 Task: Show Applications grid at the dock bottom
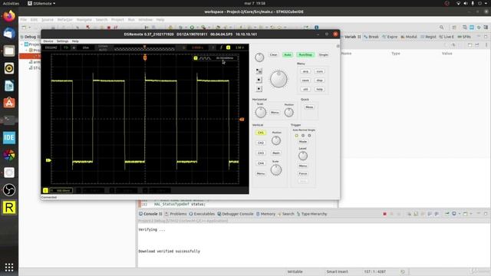tap(9, 267)
